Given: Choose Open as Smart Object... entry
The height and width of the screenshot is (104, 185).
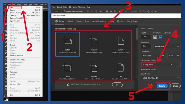Looking at the screenshot, I should (x=25, y=18).
